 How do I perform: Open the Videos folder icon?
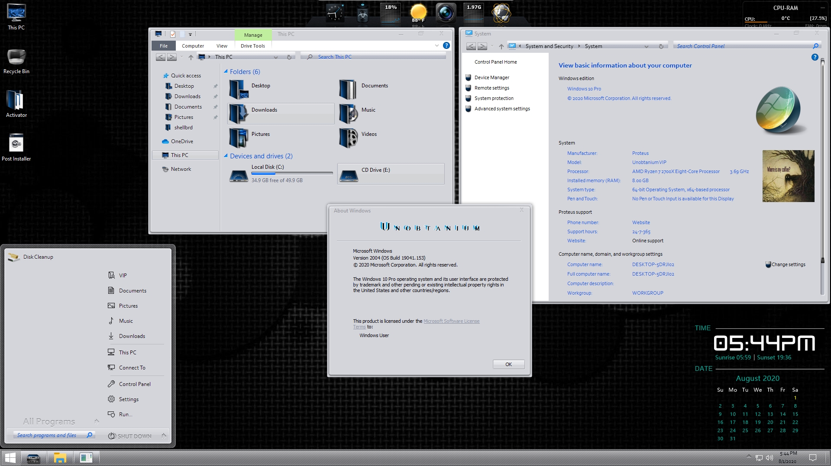coord(348,138)
